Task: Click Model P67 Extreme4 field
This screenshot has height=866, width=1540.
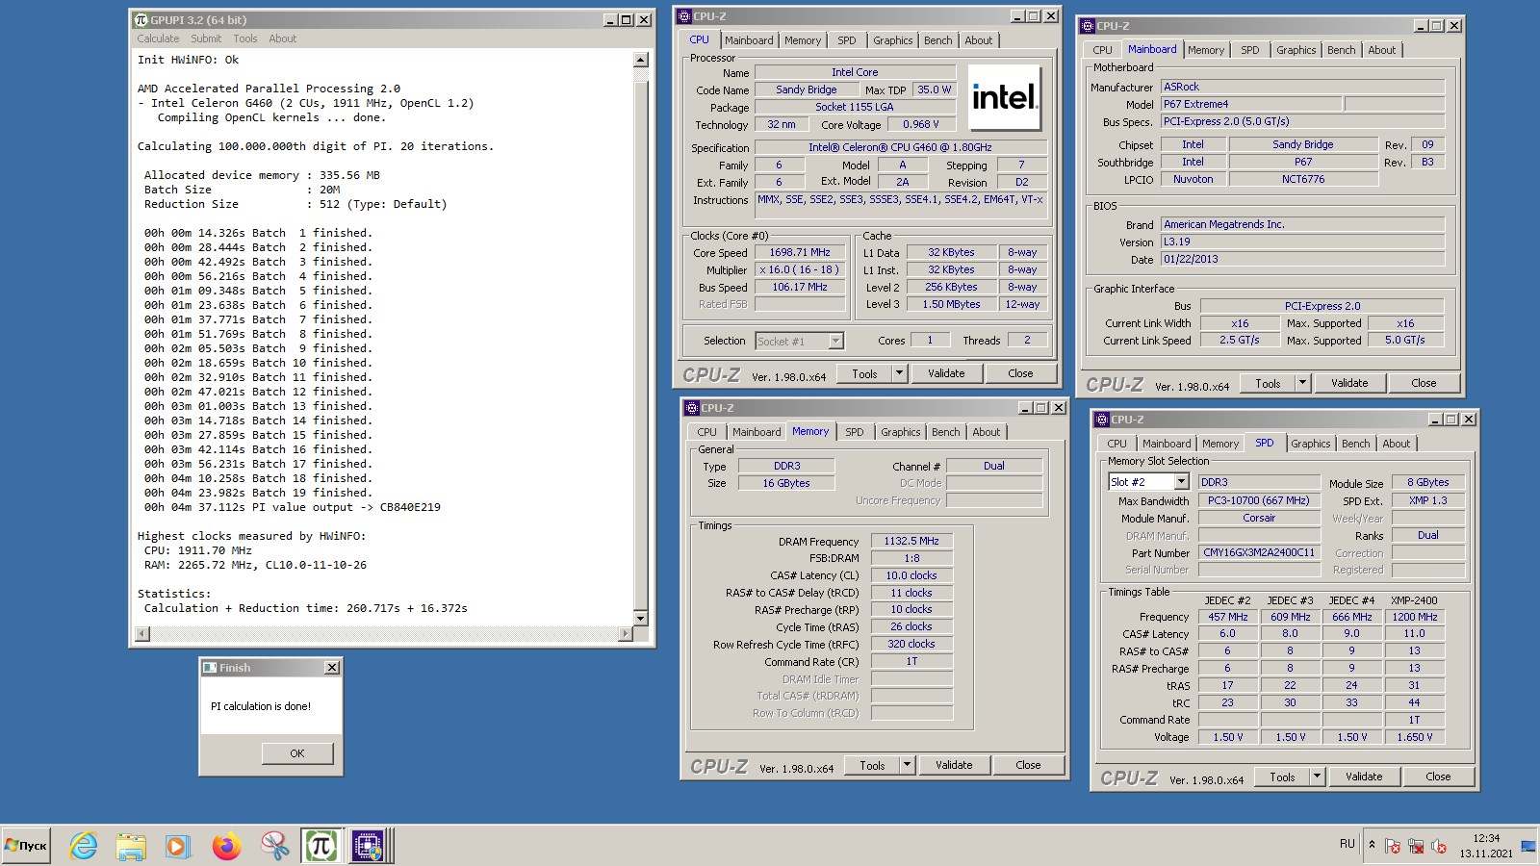Action: pos(1250,104)
